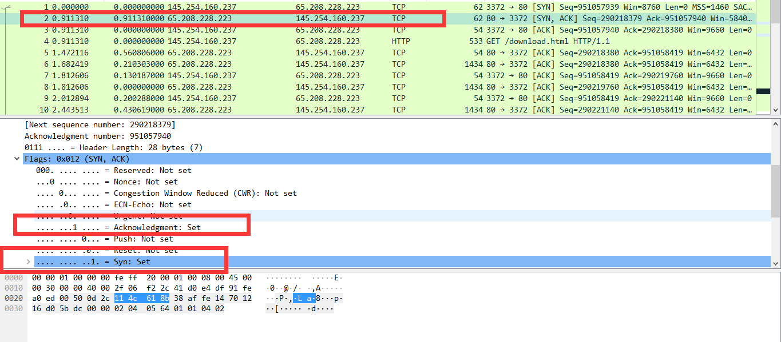Select packet 10 in the packet list

tap(229, 110)
